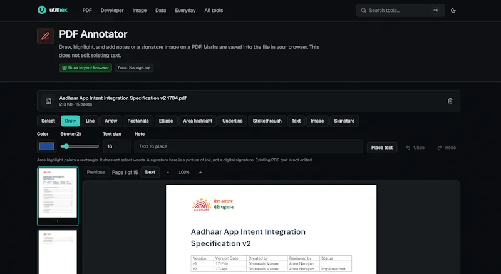
Task: Click the Runs in your browser badge
Action: tap(85, 68)
